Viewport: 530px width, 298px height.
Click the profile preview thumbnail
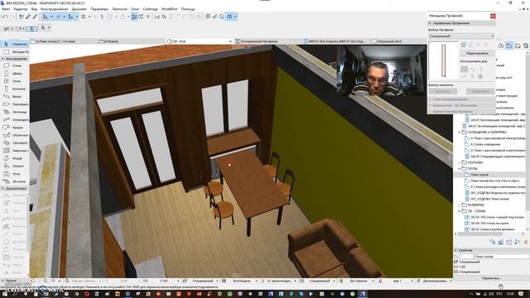click(444, 60)
